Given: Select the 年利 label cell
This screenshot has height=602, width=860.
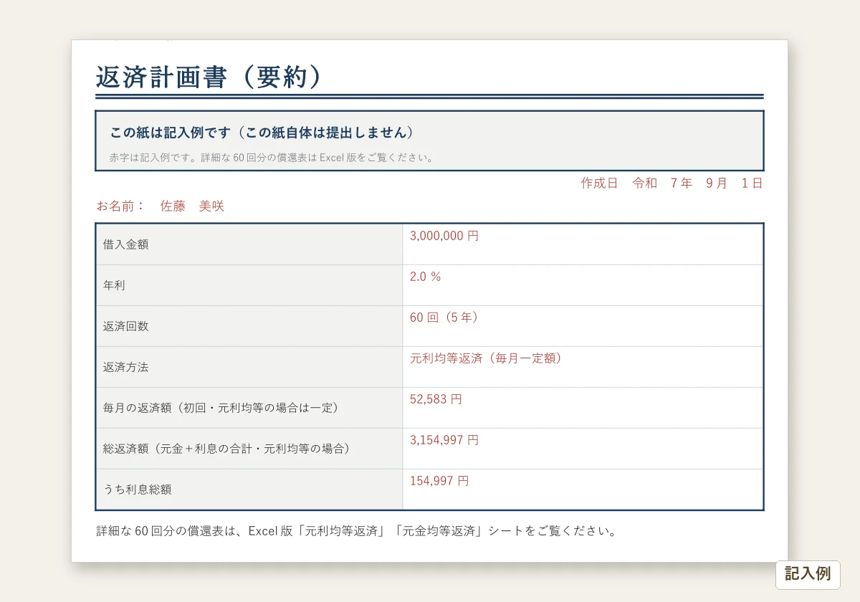Looking at the screenshot, I should [x=249, y=285].
